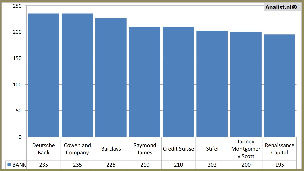304x171 pixels.
Task: Select the Barclays axis label
Action: coord(111,149)
